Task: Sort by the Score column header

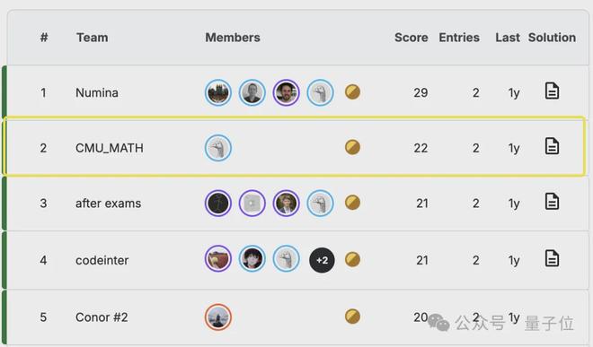Action: pos(412,38)
